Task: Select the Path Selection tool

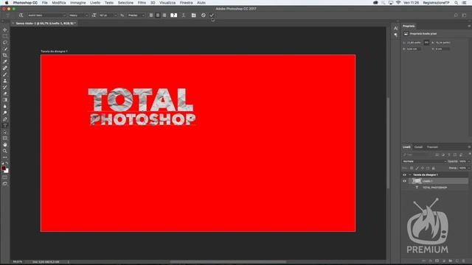Action: 5,132
